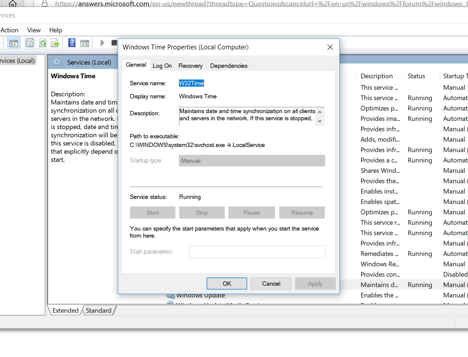Click the Pause service button
Image resolution: width=468 pixels, height=357 pixels.
[x=252, y=212]
